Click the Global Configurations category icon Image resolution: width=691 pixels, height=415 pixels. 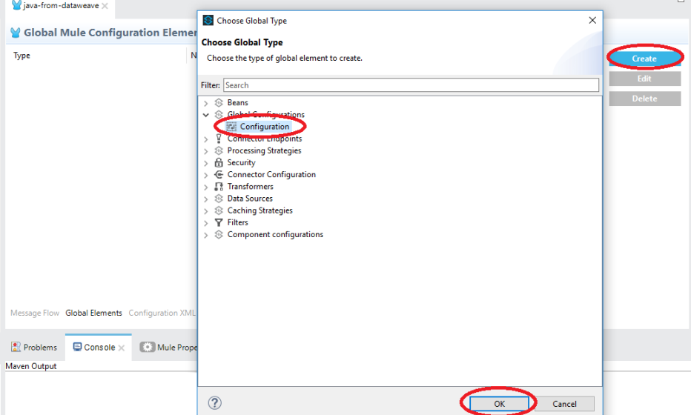219,115
